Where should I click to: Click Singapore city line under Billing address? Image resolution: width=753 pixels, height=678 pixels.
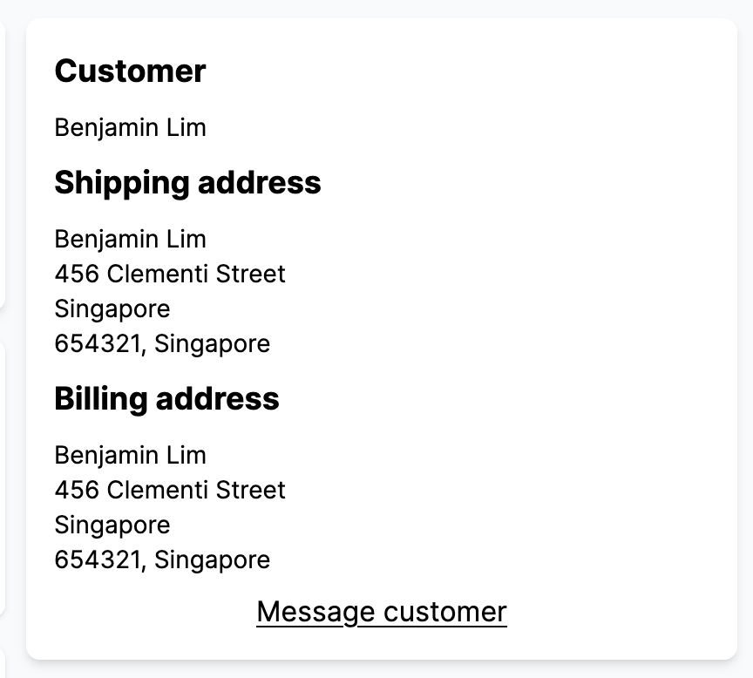pos(112,525)
